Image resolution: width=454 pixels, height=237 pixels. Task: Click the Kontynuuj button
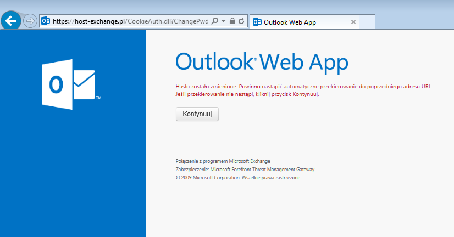point(197,114)
